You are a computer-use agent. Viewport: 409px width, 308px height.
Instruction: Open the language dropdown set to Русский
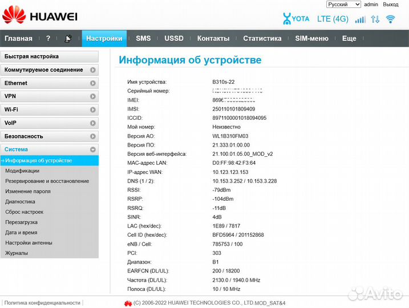(343, 5)
